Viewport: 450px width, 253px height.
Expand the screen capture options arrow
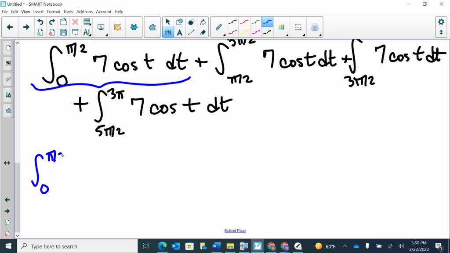106,34
